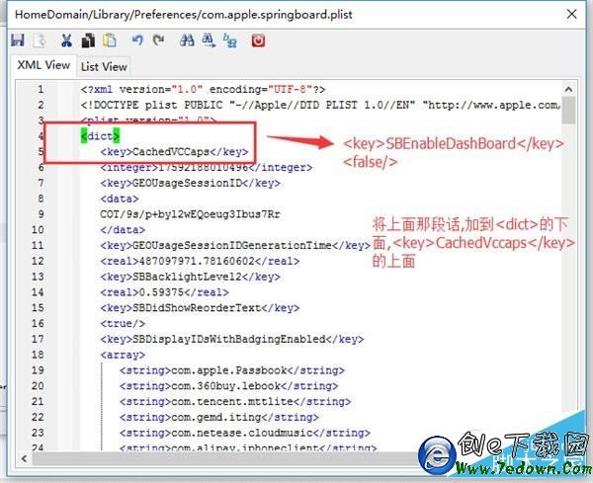Close the plist editor window
Viewport: 593px width, 483px height.
[572, 15]
